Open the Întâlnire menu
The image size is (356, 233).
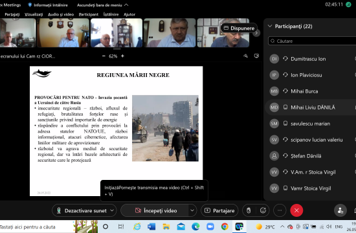tap(111, 14)
